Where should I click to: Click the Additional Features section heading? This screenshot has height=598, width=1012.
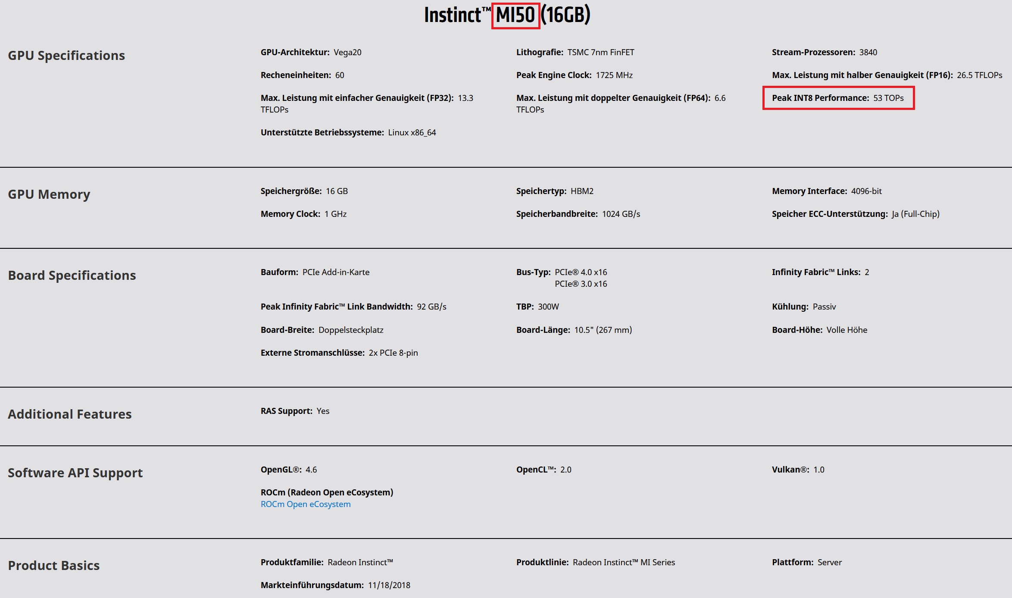click(70, 414)
